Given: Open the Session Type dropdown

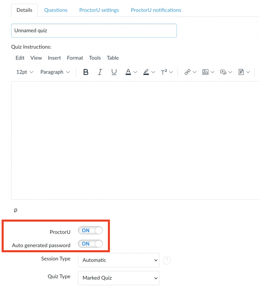Looking at the screenshot, I should pos(119,260).
